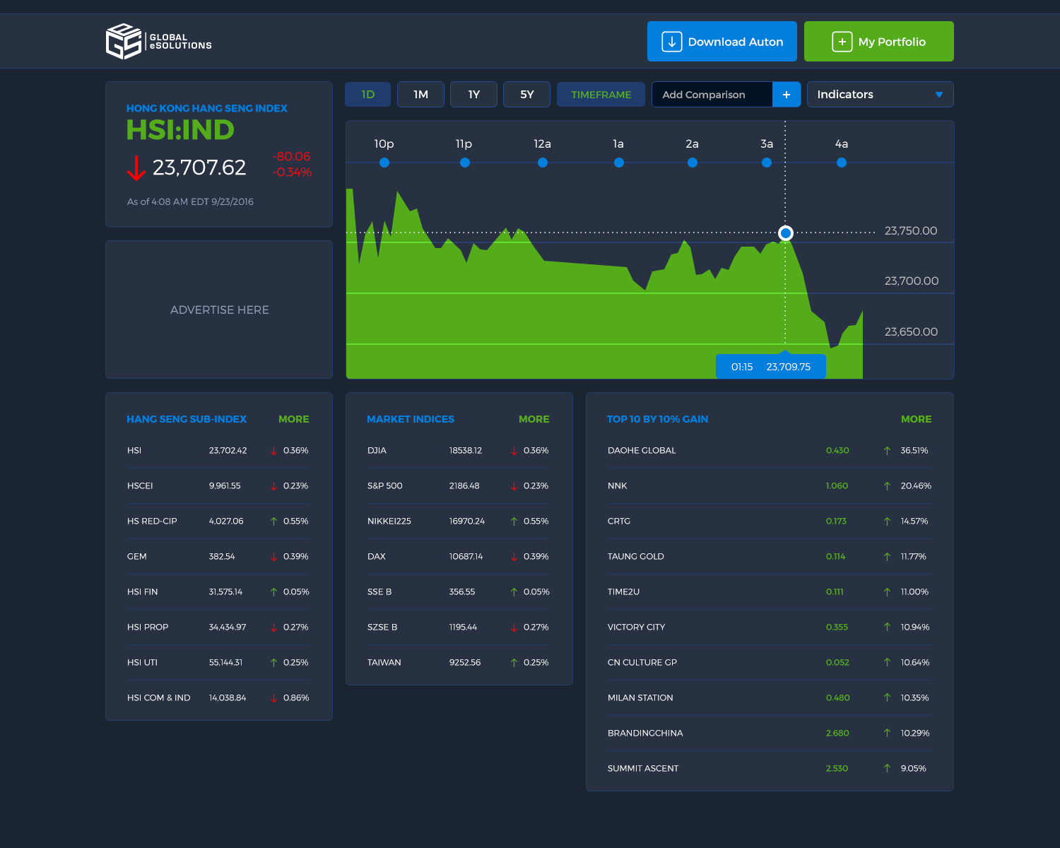Viewport: 1060px width, 848px height.
Task: Click the Indicators dropdown arrow
Action: (938, 95)
